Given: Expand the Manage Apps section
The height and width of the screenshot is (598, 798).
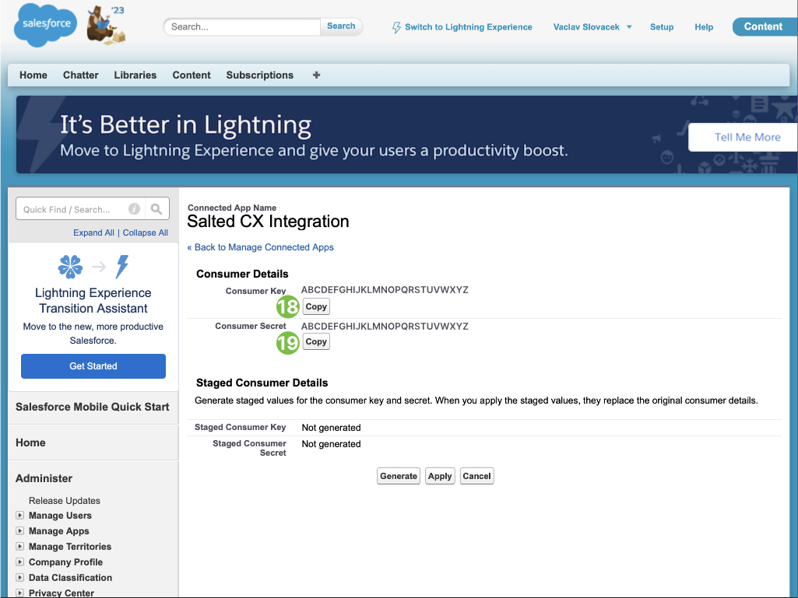Looking at the screenshot, I should click(20, 531).
